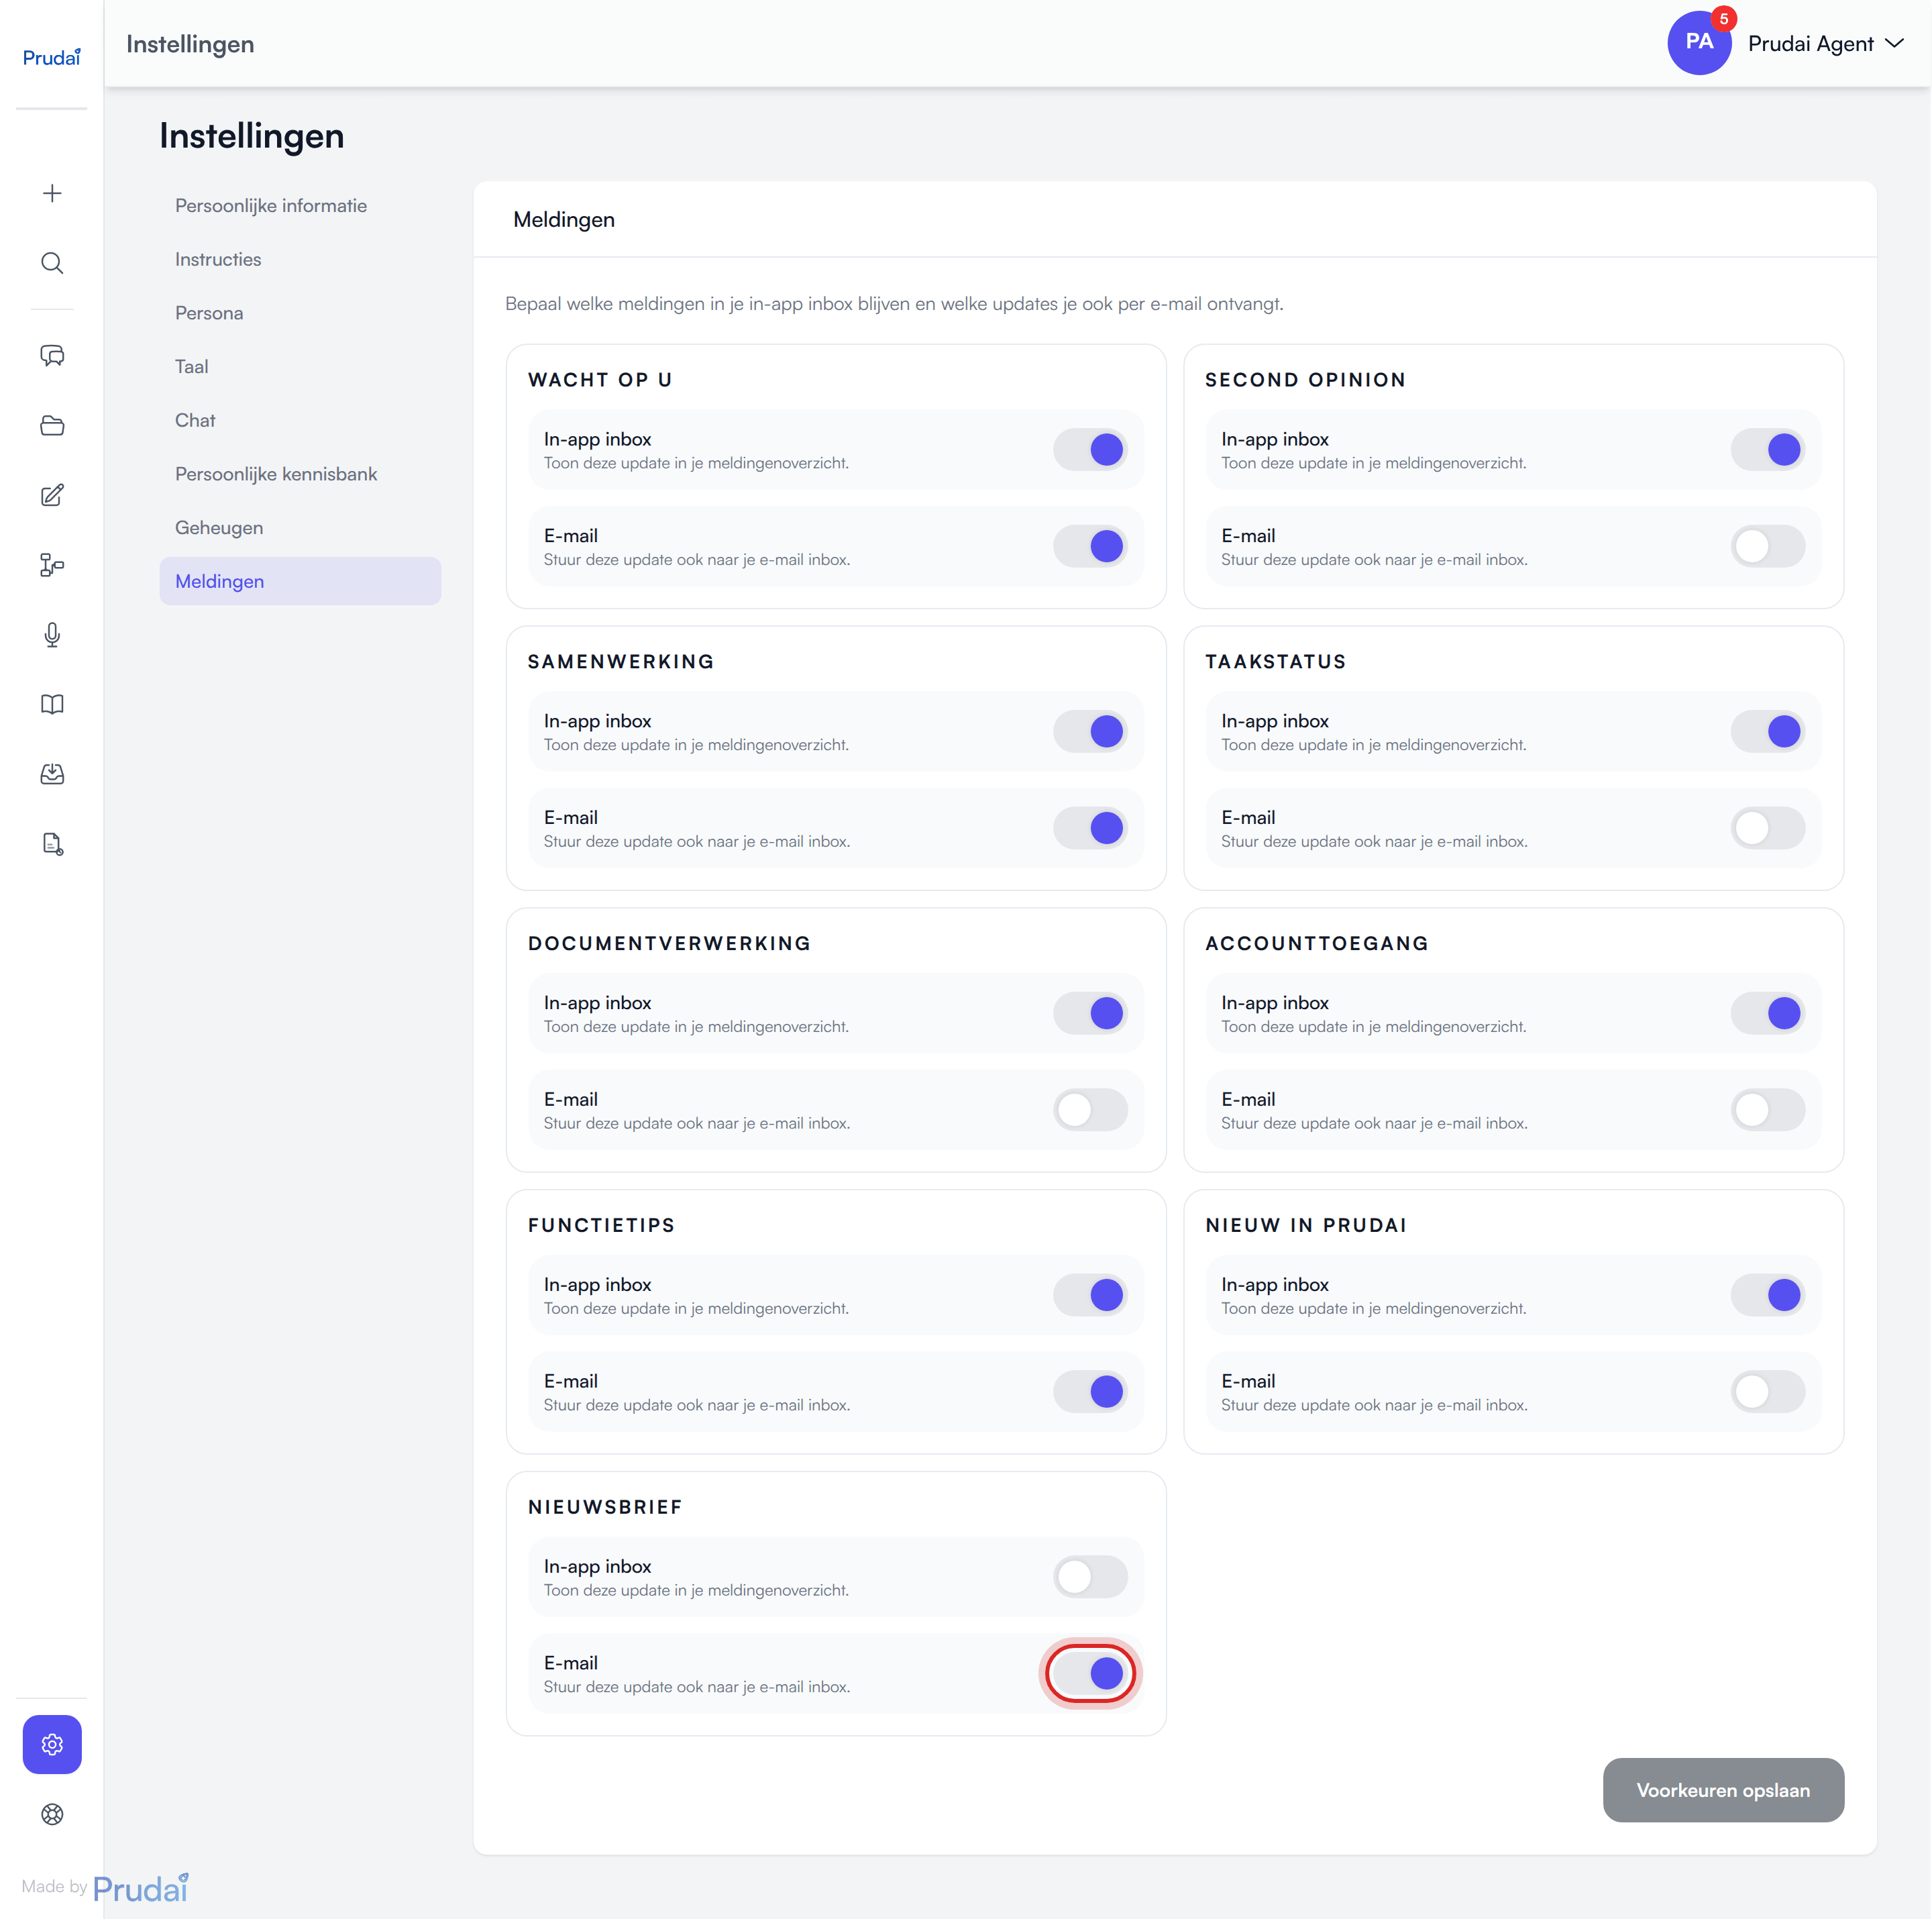
Task: Open search via magnifier icon
Action: 52,263
